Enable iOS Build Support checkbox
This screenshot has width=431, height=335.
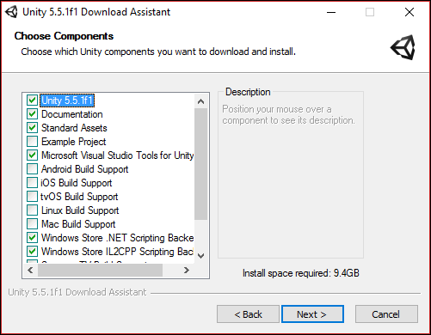pyautogui.click(x=32, y=183)
